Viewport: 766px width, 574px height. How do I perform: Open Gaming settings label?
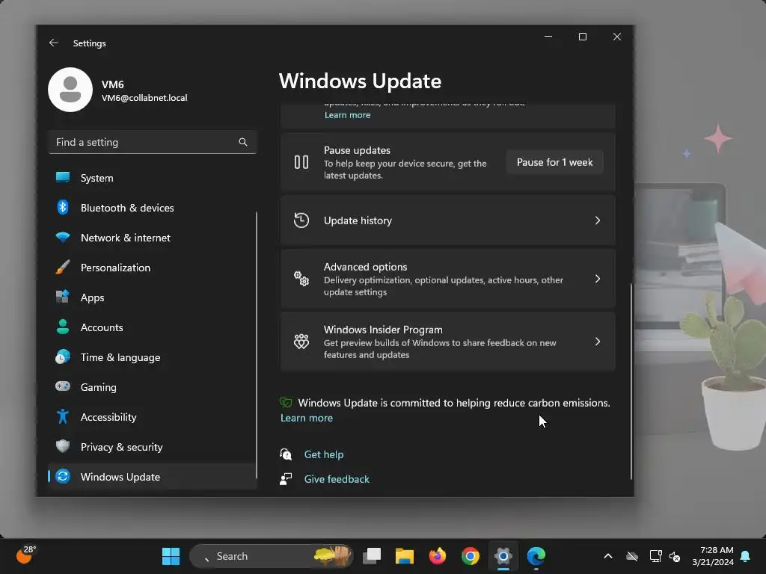[99, 387]
